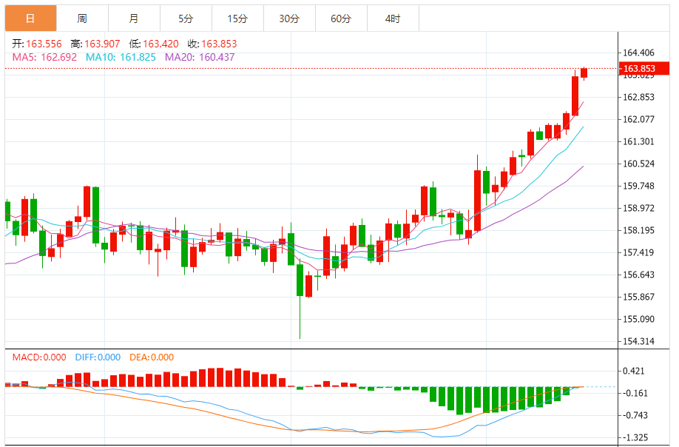Click the 154.314 price axis label

pos(638,341)
